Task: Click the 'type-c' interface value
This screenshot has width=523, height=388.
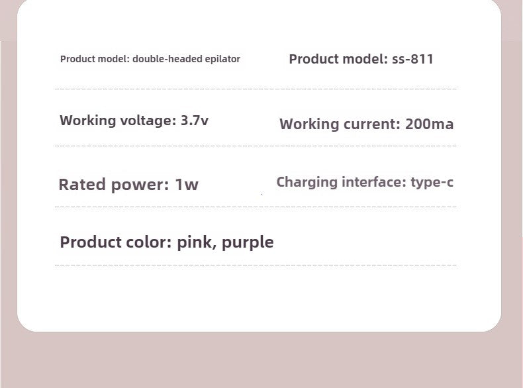Action: [x=432, y=182]
